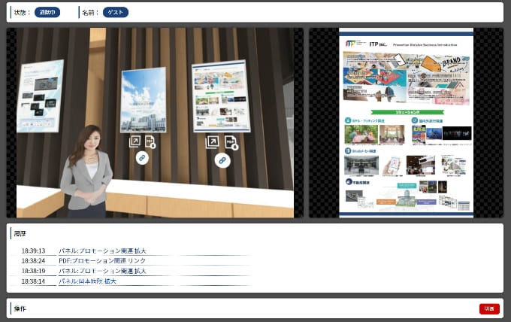Open link icon below the right panel
Screen dimensions: 511x322
click(x=222, y=159)
